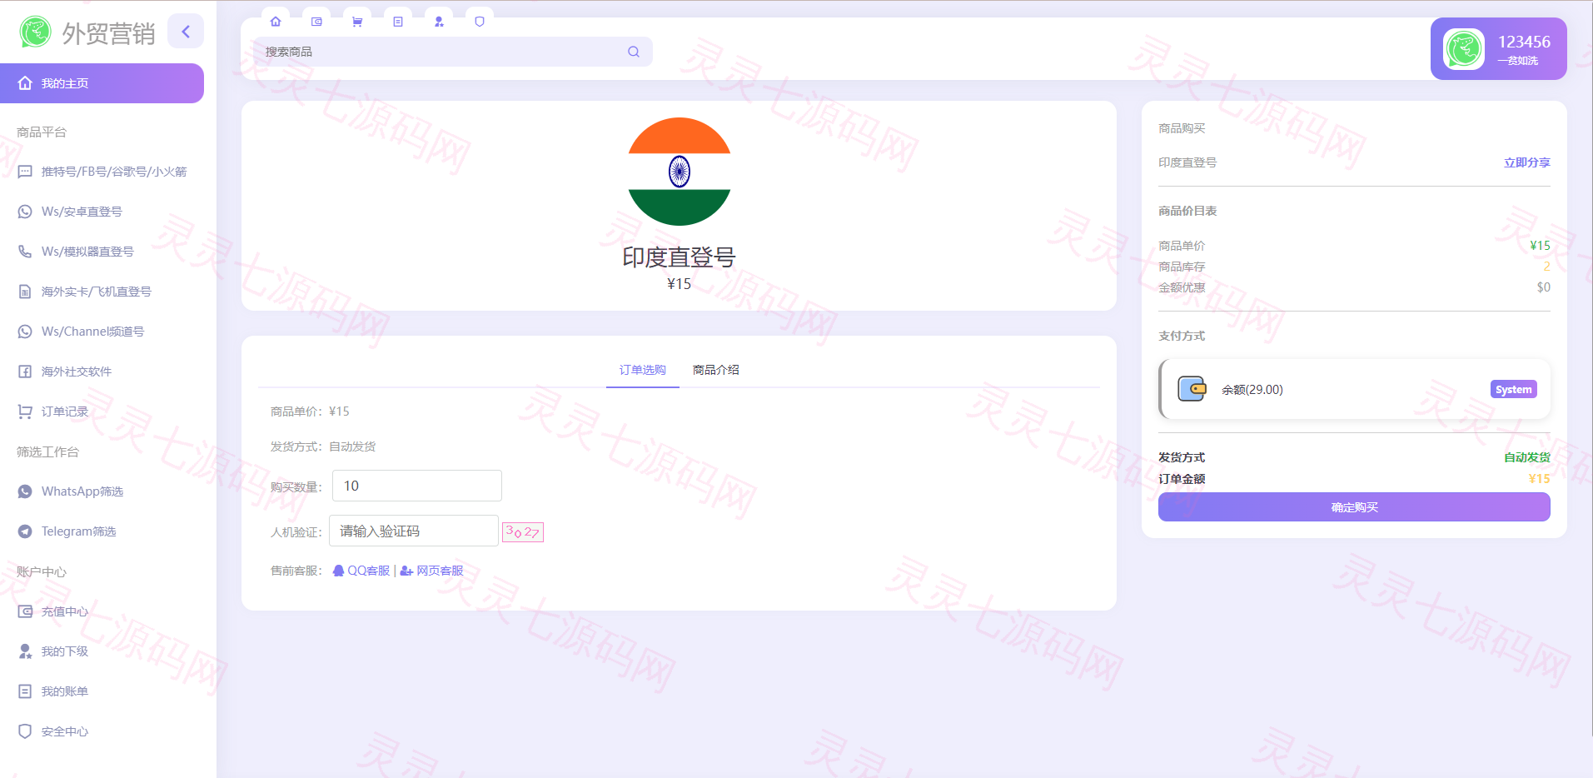Collapse the sidebar with the chevron button
This screenshot has width=1593, height=778.
(186, 32)
